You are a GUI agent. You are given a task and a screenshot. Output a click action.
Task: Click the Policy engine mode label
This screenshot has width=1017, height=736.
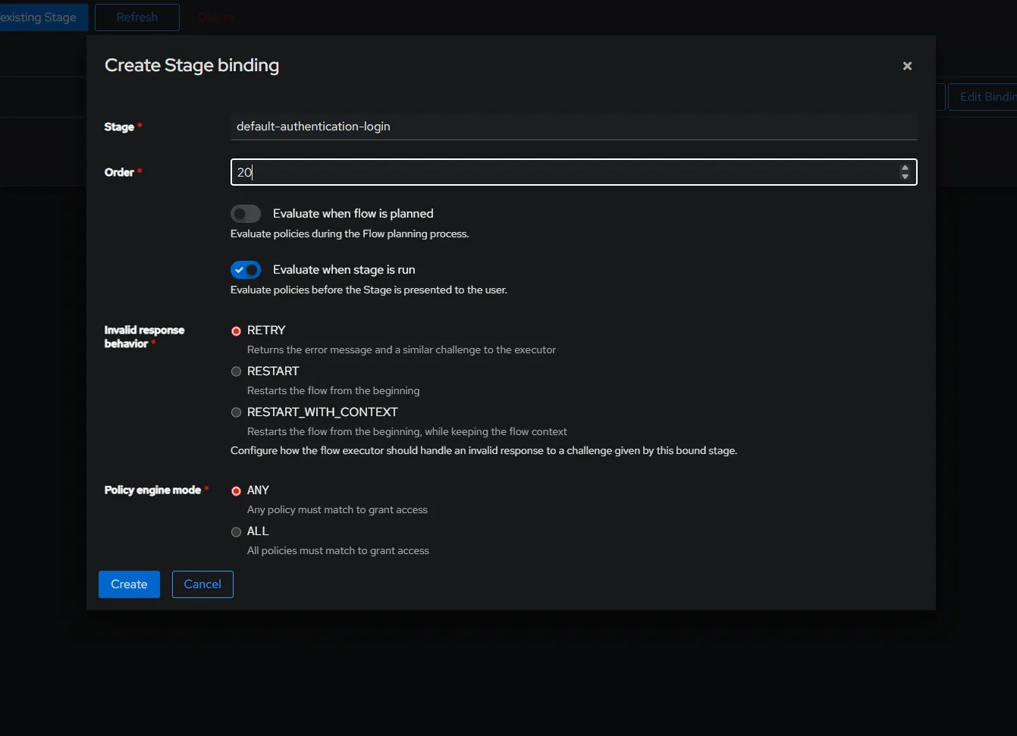(152, 490)
